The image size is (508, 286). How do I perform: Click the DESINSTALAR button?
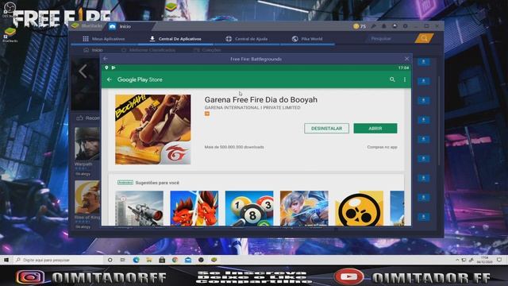click(x=326, y=129)
